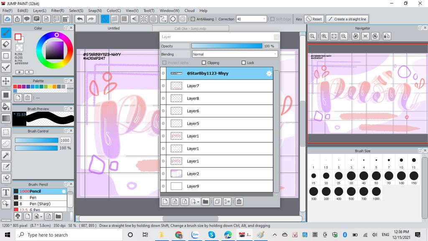Screen dimensions: 428x241
Task: Enable concentric circle snap
Action: [154, 19]
